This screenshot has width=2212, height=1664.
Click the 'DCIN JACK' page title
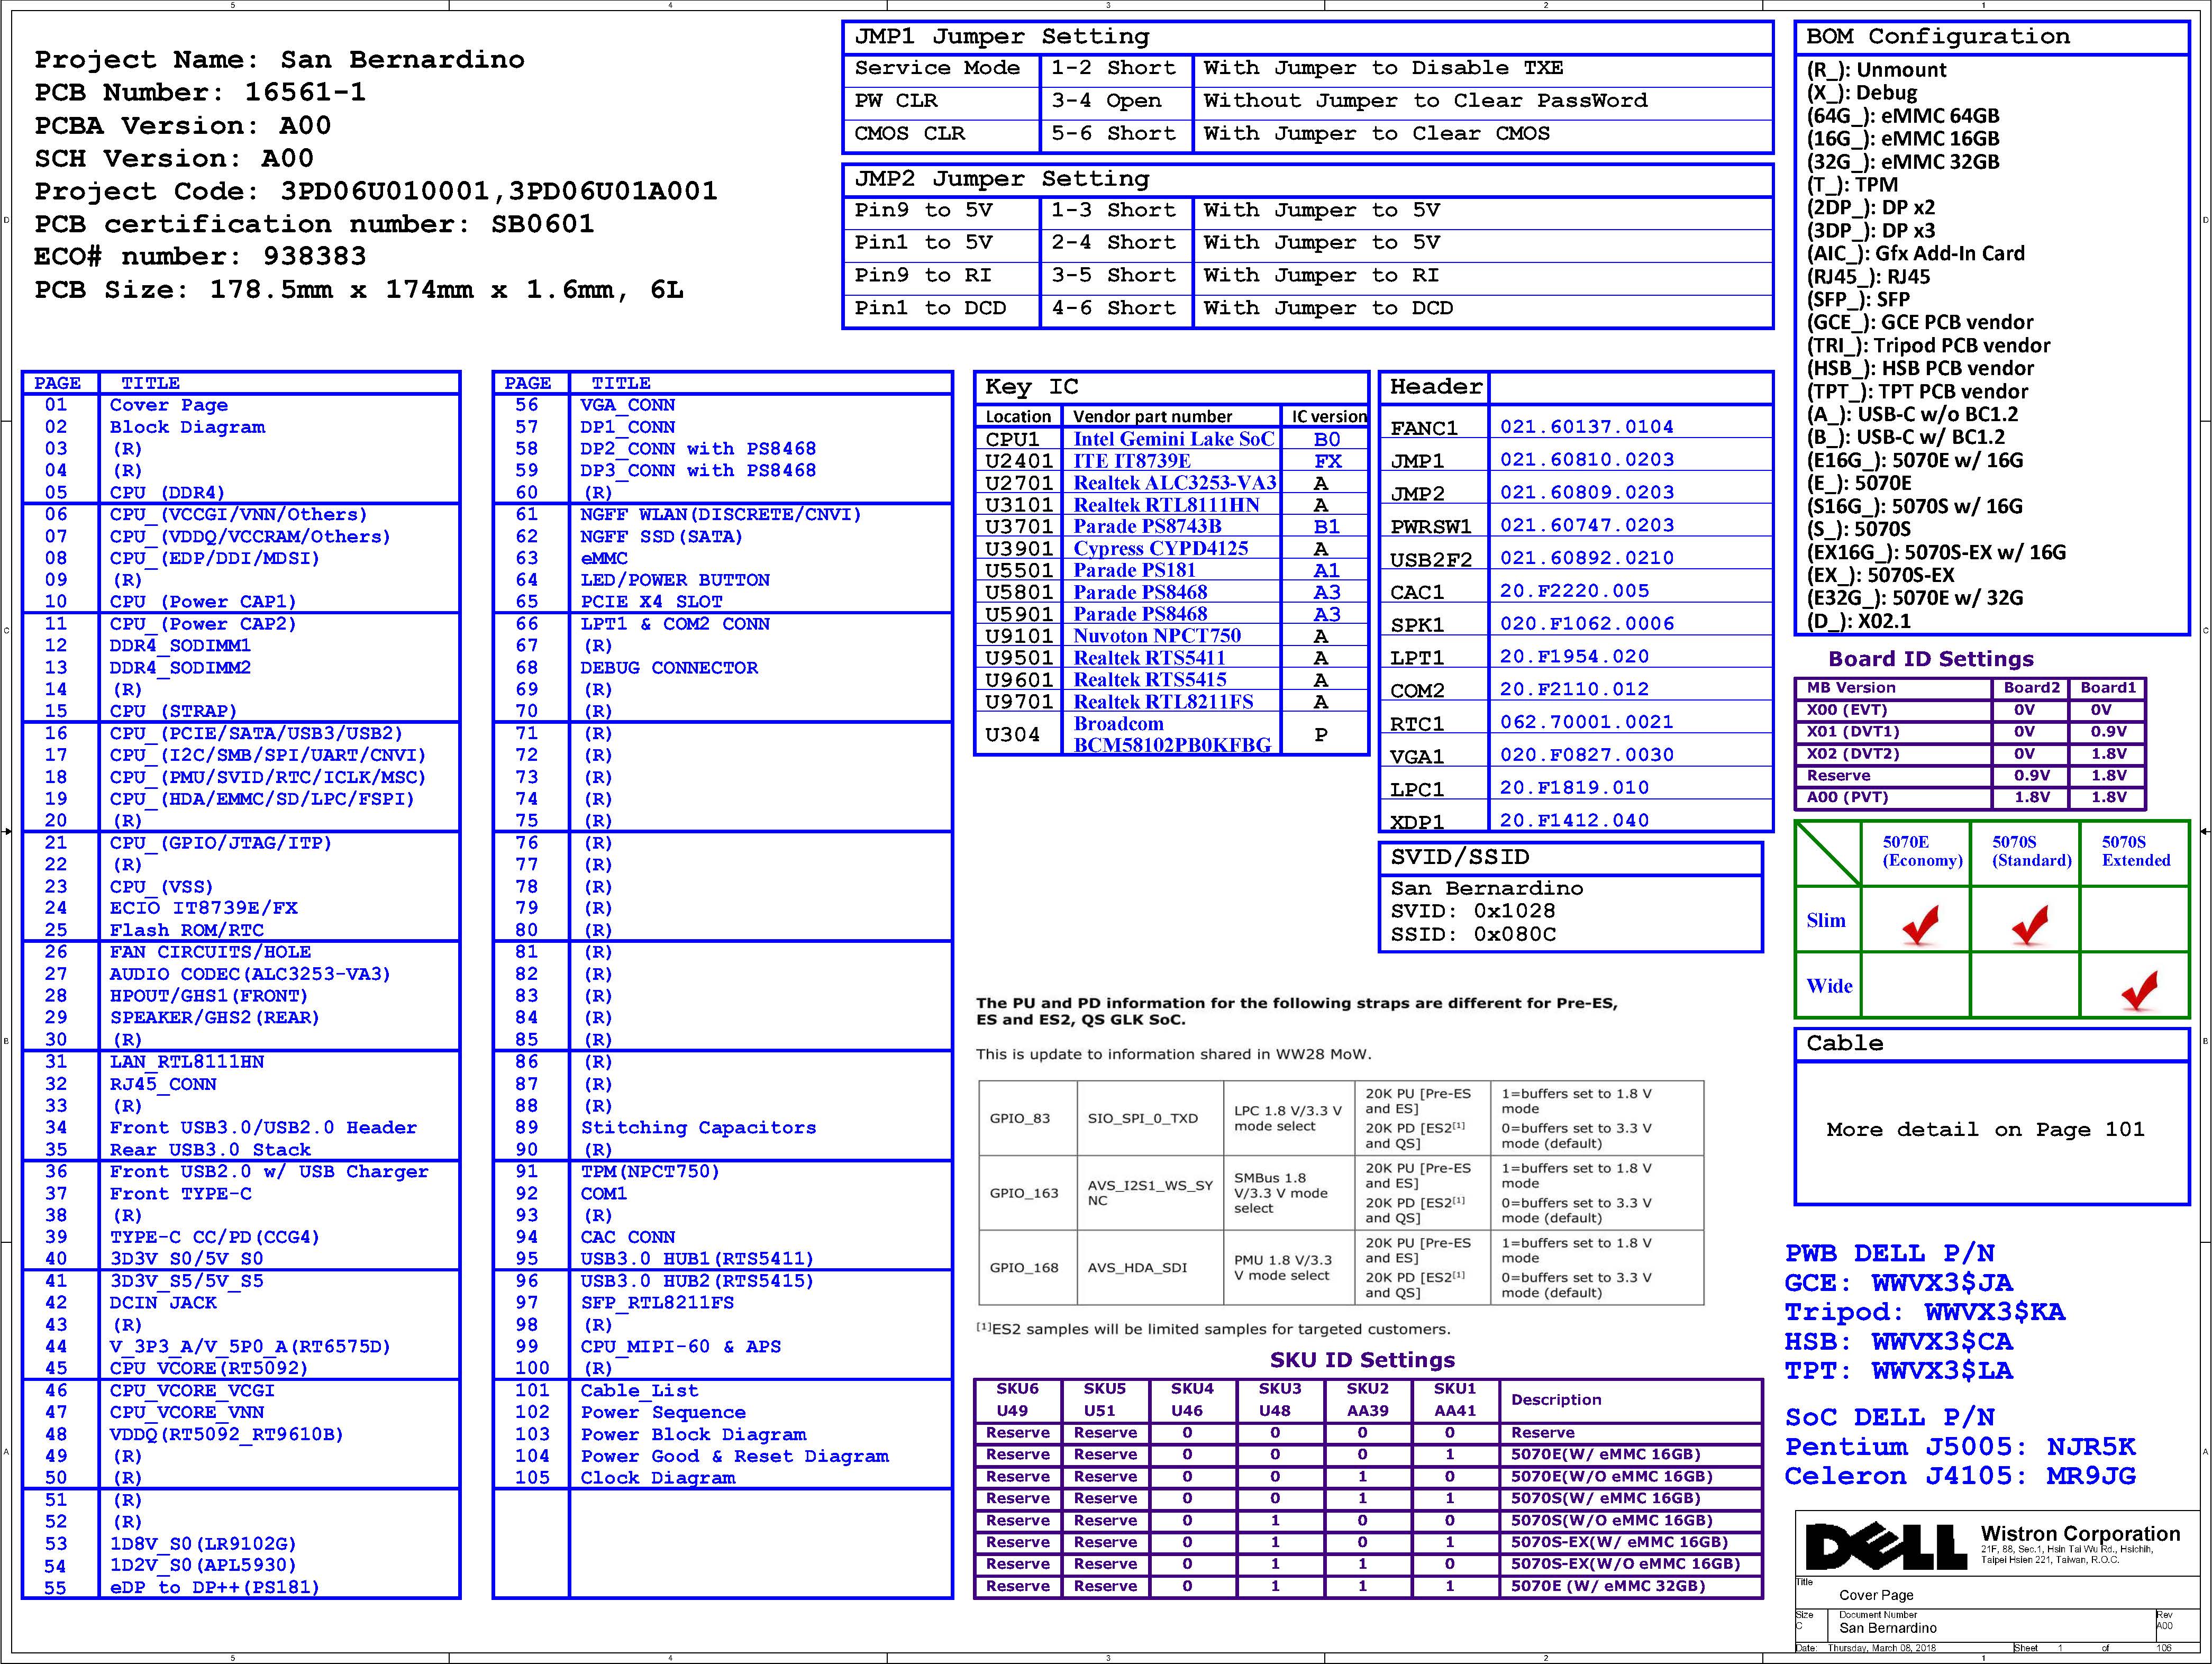(x=163, y=1303)
